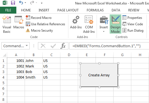Open the Visual Basic editor
Image resolution: width=149 pixels, height=103 pixels.
(7, 24)
